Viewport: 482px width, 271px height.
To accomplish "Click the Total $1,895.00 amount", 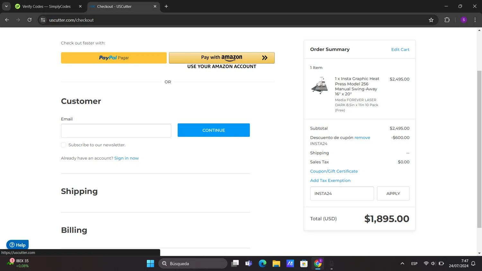I will pos(387,219).
